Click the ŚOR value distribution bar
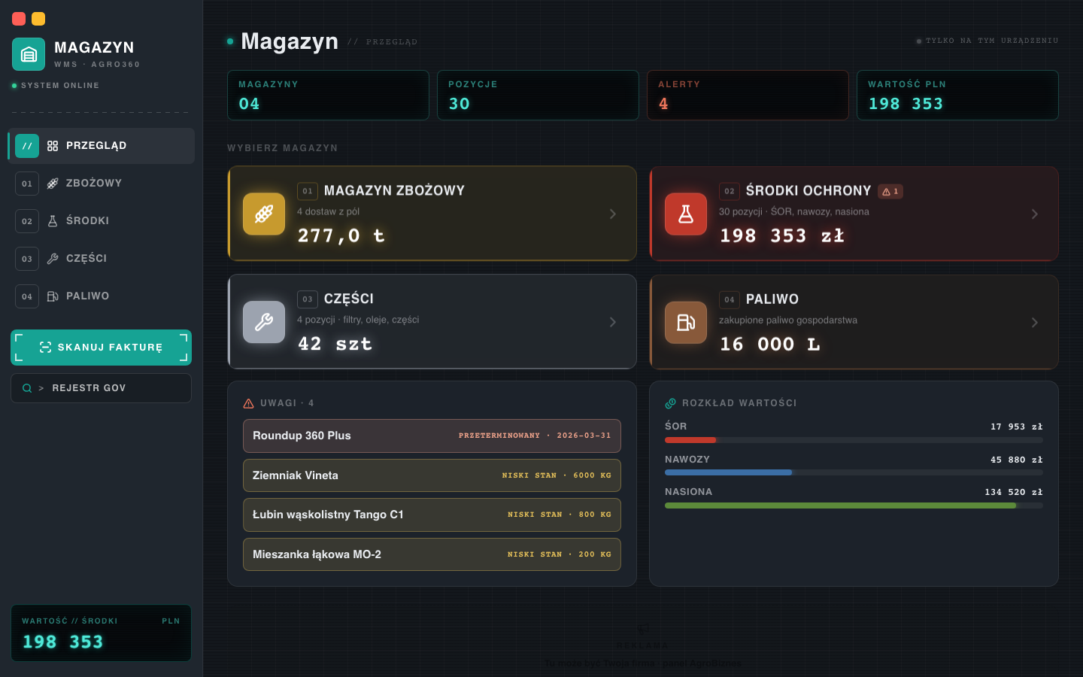This screenshot has height=677, width=1083. pyautogui.click(x=854, y=440)
